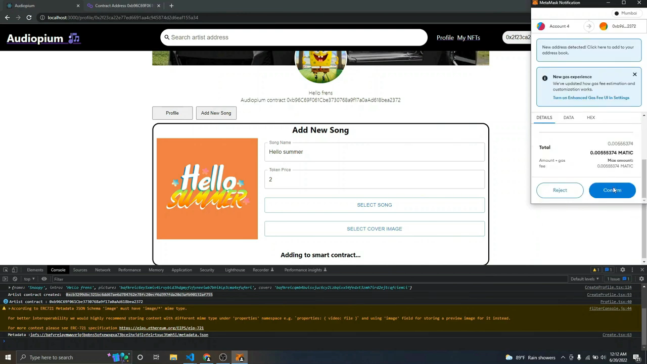Click the 1 Issue counter in console
This screenshot has height=364, width=647.
pos(618,279)
